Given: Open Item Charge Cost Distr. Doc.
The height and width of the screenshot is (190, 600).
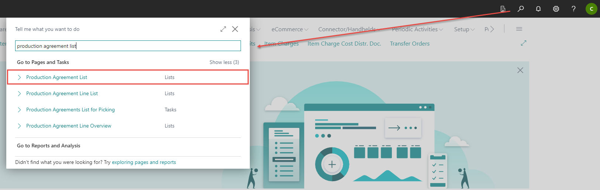Looking at the screenshot, I should [x=344, y=44].
